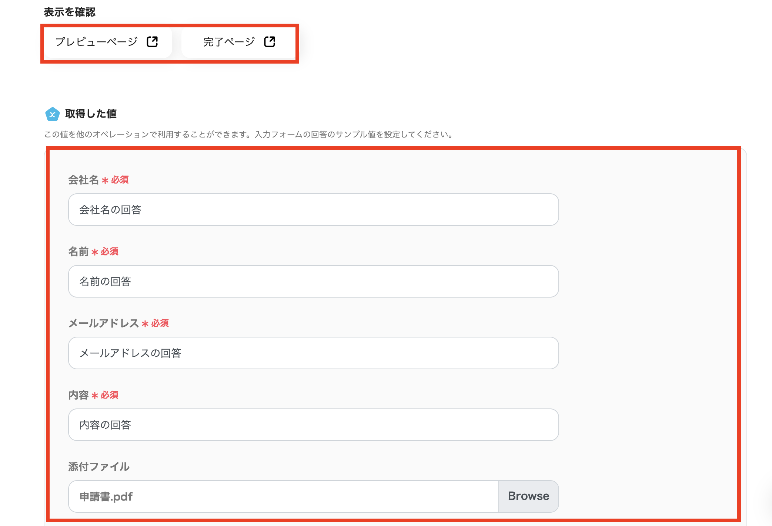Image resolution: width=772 pixels, height=526 pixels.
Task: Click the 申請書.pdf file name field
Action: [x=283, y=496]
